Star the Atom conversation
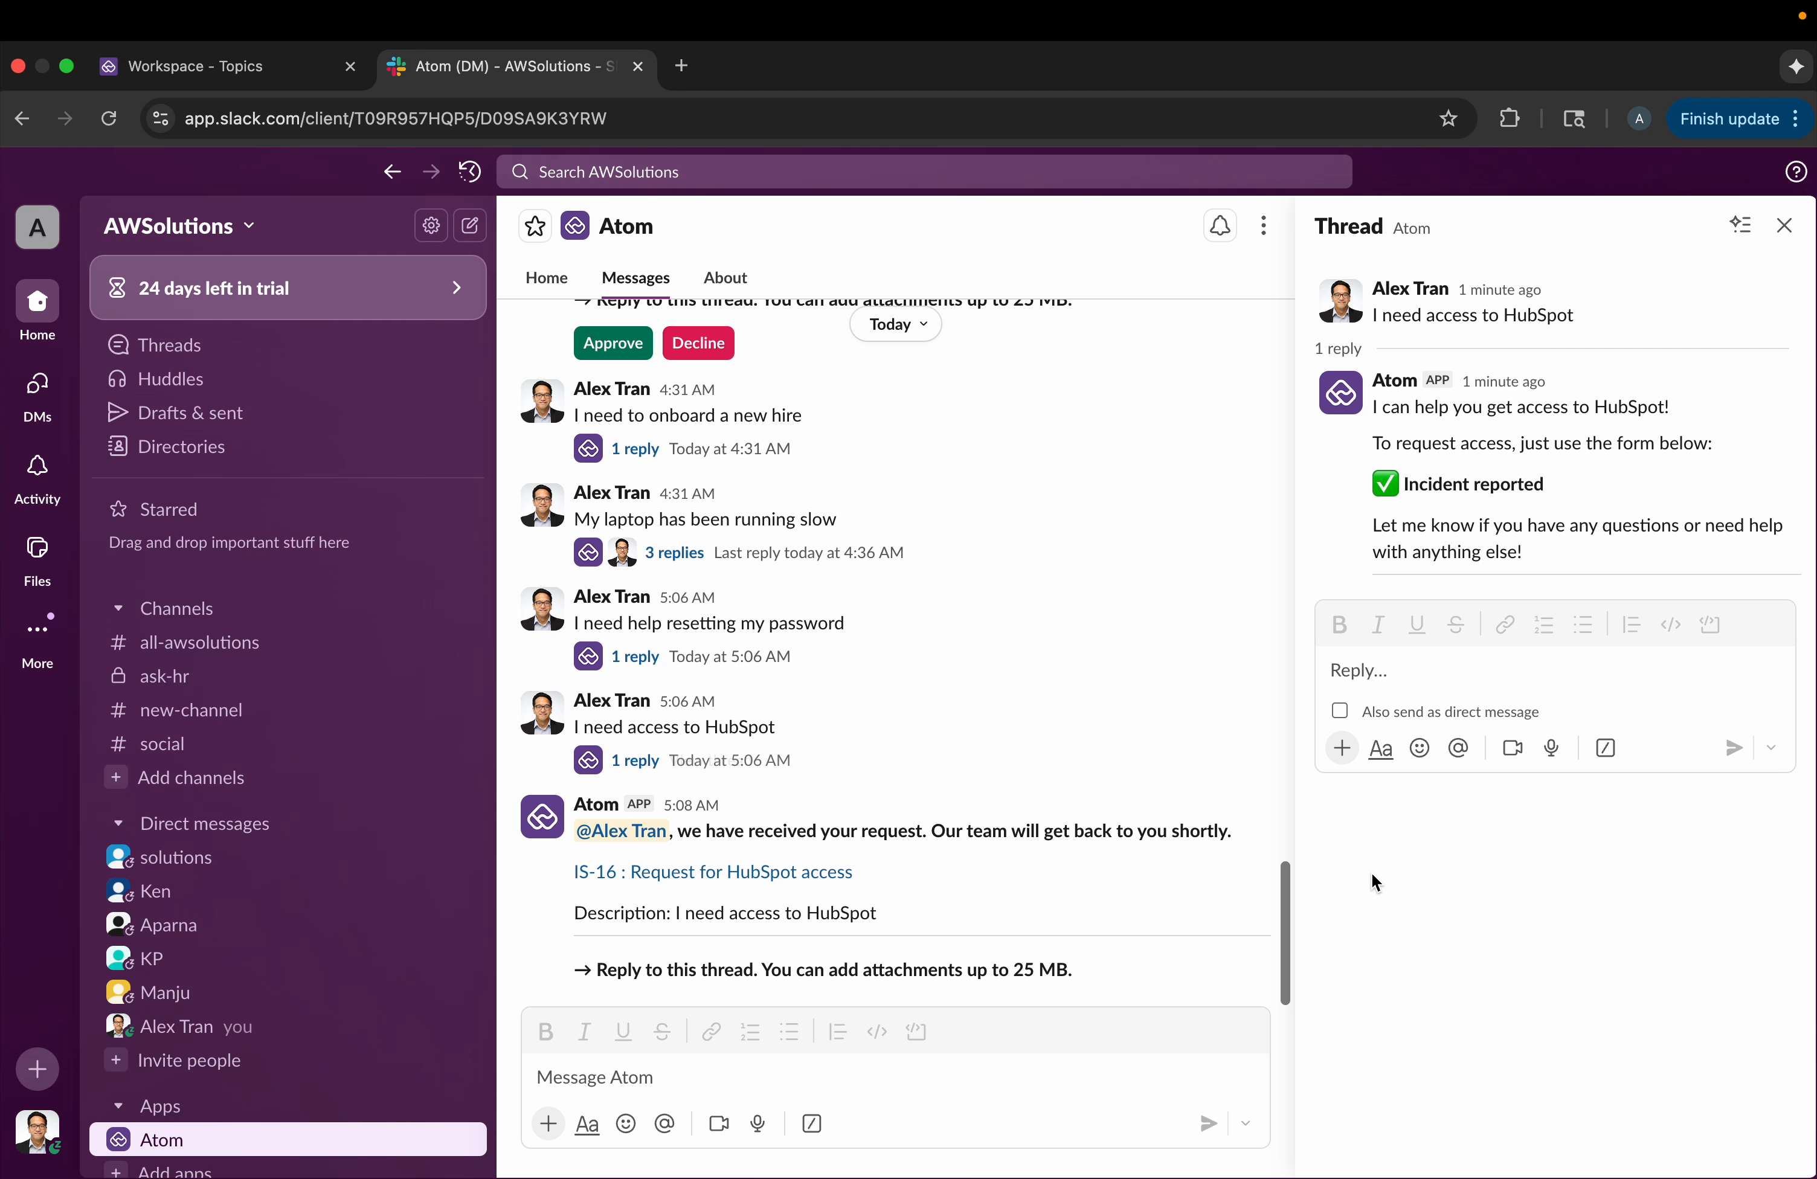The height and width of the screenshot is (1179, 1817). click(535, 226)
